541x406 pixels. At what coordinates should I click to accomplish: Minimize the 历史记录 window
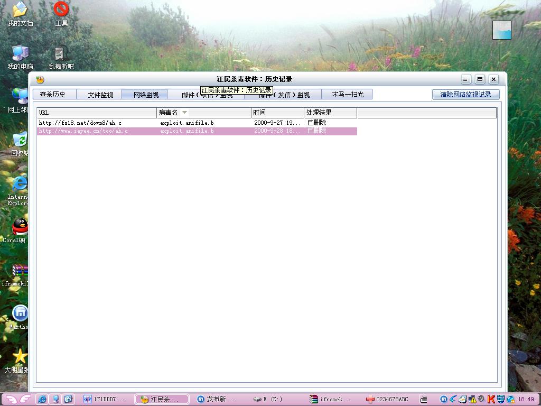466,79
